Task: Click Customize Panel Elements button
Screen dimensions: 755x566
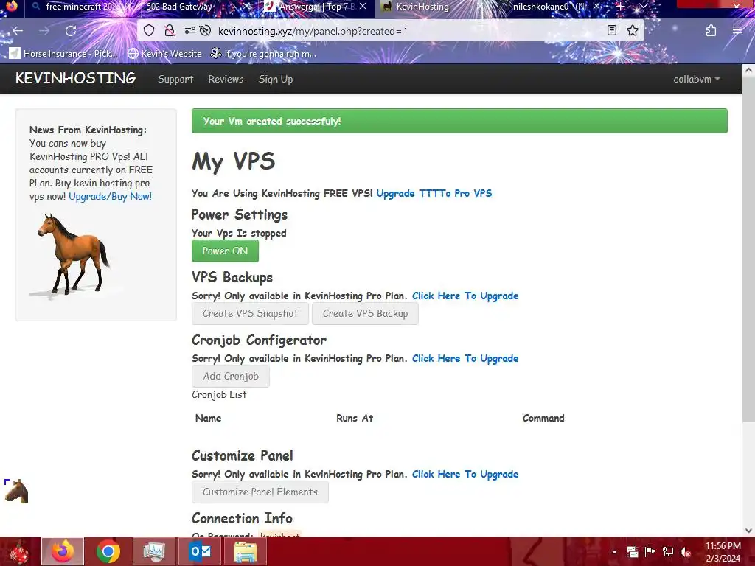Action: point(260,492)
